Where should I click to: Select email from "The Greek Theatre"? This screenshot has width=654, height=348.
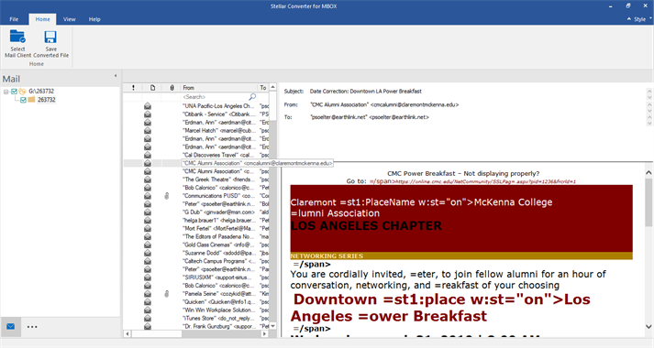tap(219, 179)
